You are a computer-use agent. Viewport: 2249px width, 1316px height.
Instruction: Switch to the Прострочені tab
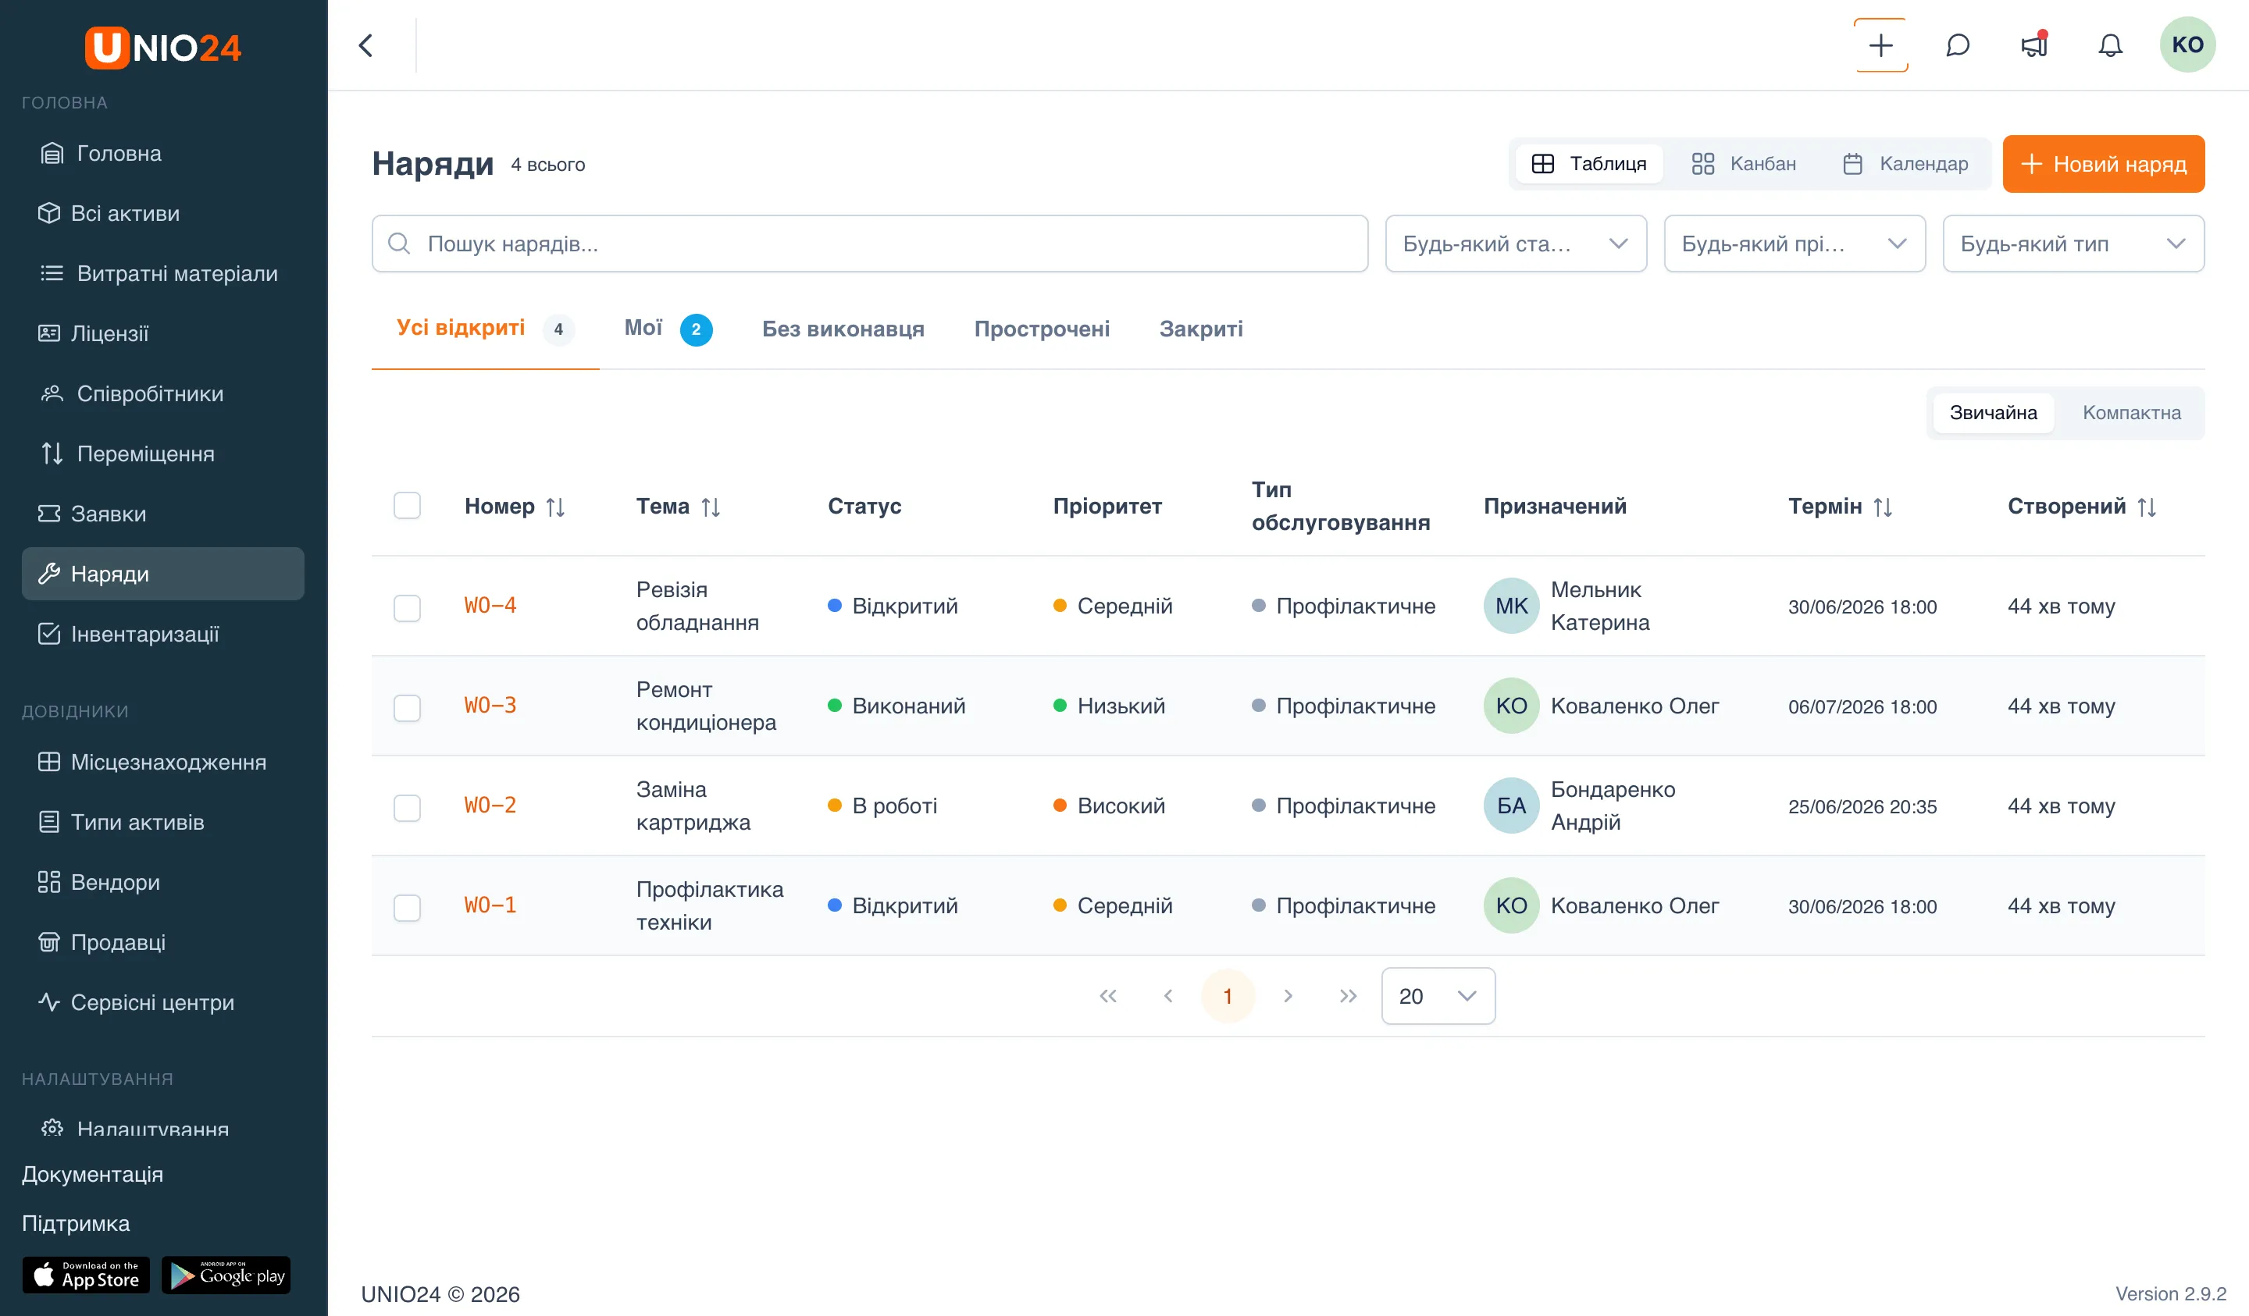tap(1042, 329)
